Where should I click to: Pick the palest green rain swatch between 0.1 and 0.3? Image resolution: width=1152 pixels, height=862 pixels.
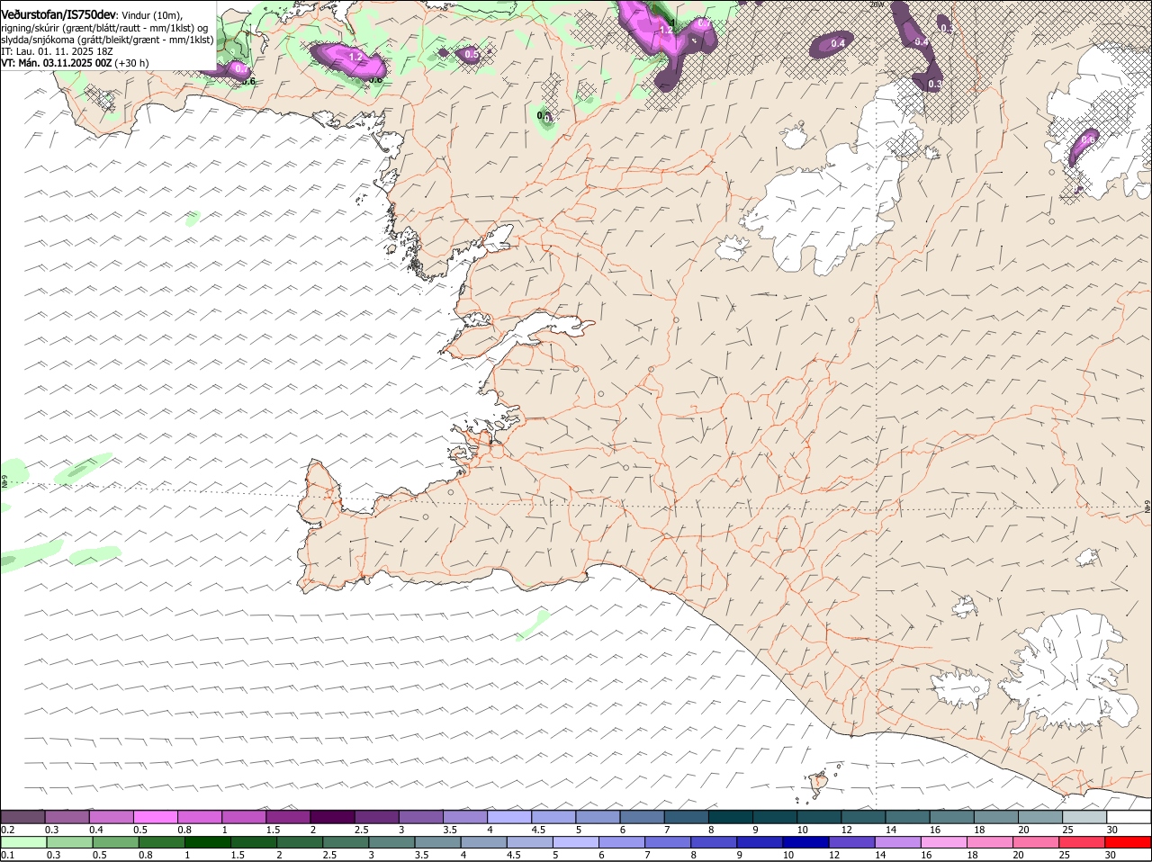pos(24,842)
